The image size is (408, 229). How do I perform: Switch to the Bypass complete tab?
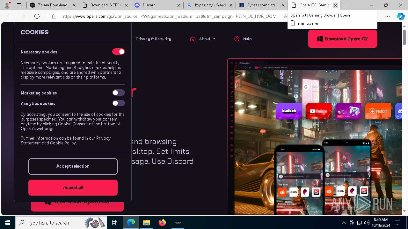pyautogui.click(x=262, y=5)
